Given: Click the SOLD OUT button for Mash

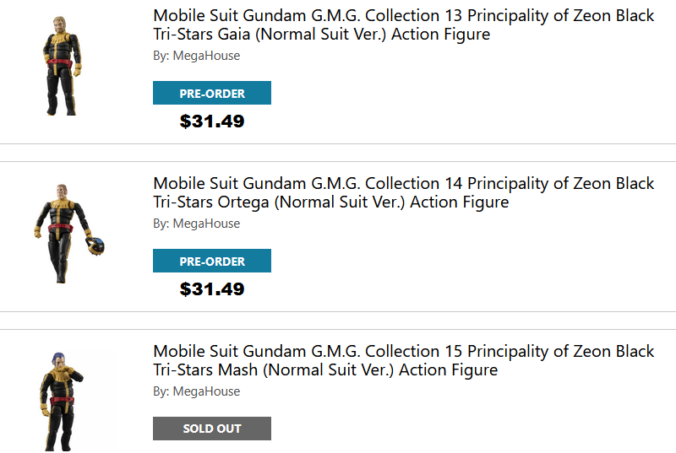Looking at the screenshot, I should tap(212, 429).
